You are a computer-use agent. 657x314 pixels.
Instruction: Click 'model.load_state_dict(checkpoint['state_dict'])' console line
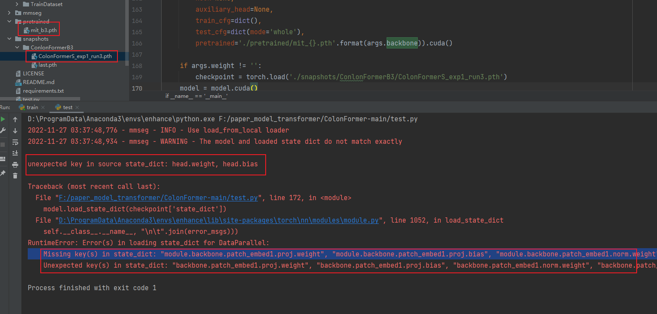[135, 209]
